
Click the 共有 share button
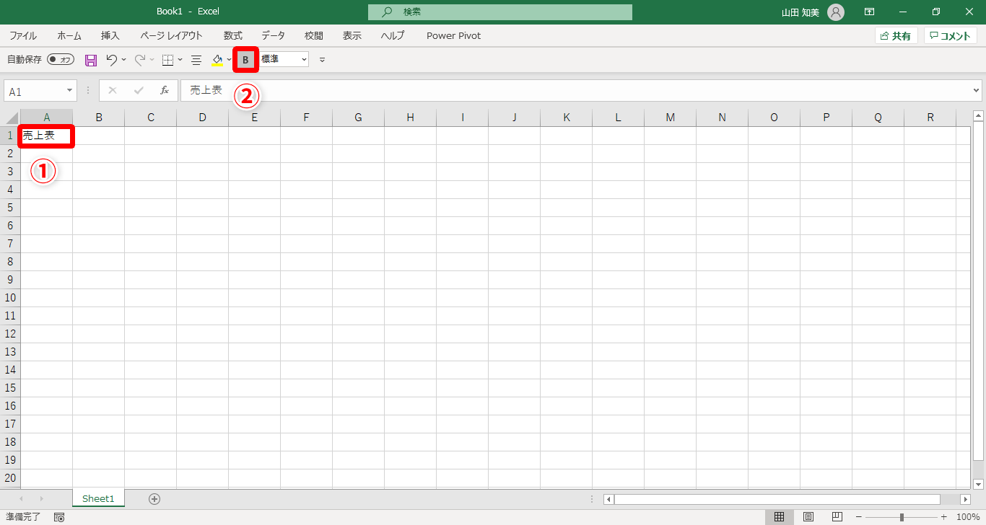coord(896,36)
